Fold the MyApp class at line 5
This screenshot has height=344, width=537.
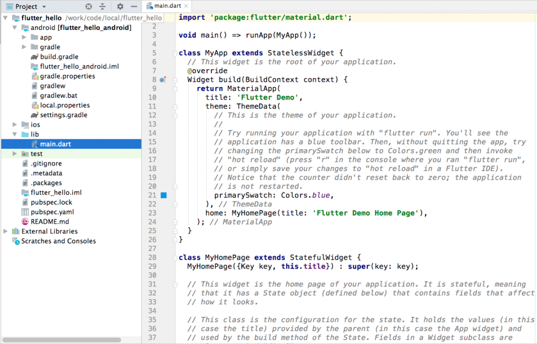point(175,53)
